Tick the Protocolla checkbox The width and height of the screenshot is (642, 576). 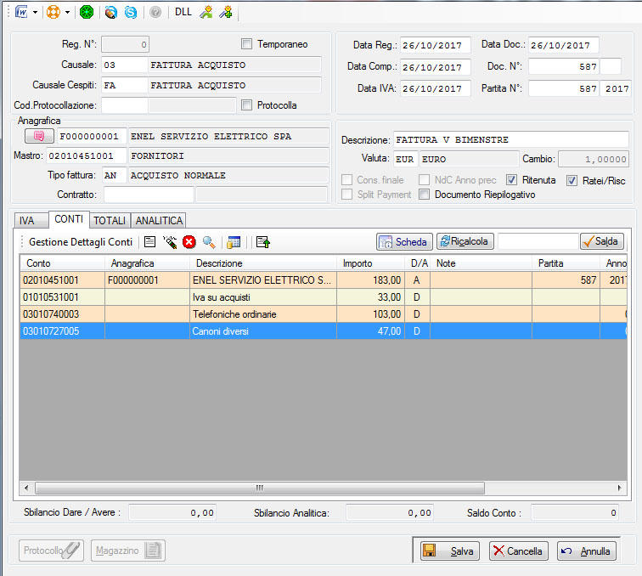[246, 105]
